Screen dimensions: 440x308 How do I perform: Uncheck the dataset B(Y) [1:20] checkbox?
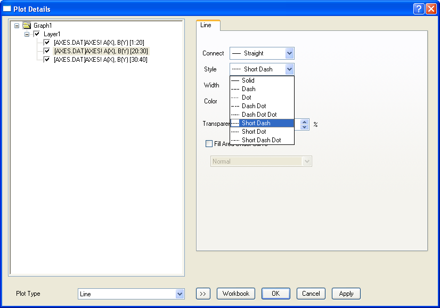pos(47,42)
